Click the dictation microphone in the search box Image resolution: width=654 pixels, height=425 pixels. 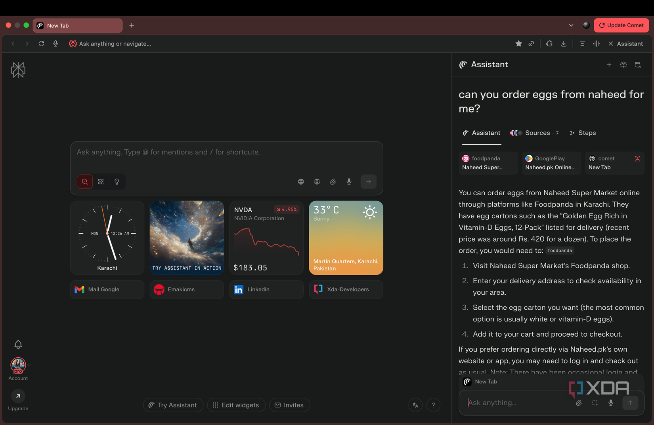click(349, 181)
